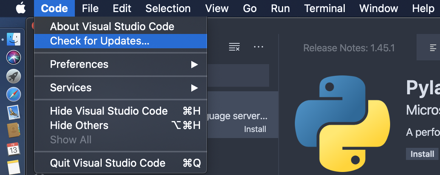Open the View menu
Image resolution: width=440 pixels, height=175 pixels.
(217, 8)
